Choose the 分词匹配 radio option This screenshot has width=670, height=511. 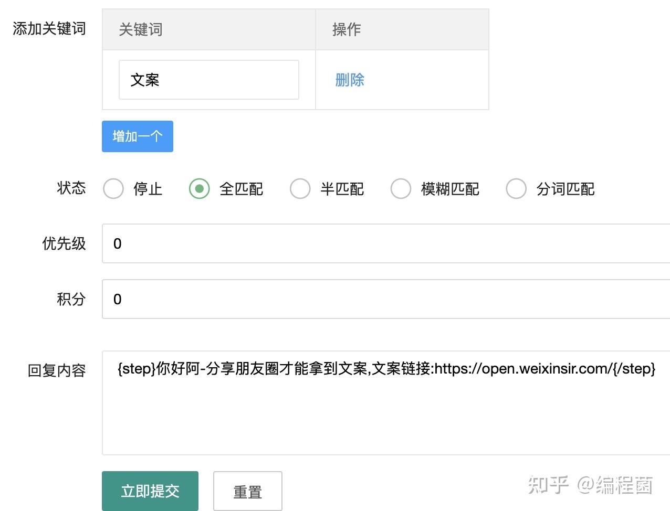(x=516, y=189)
